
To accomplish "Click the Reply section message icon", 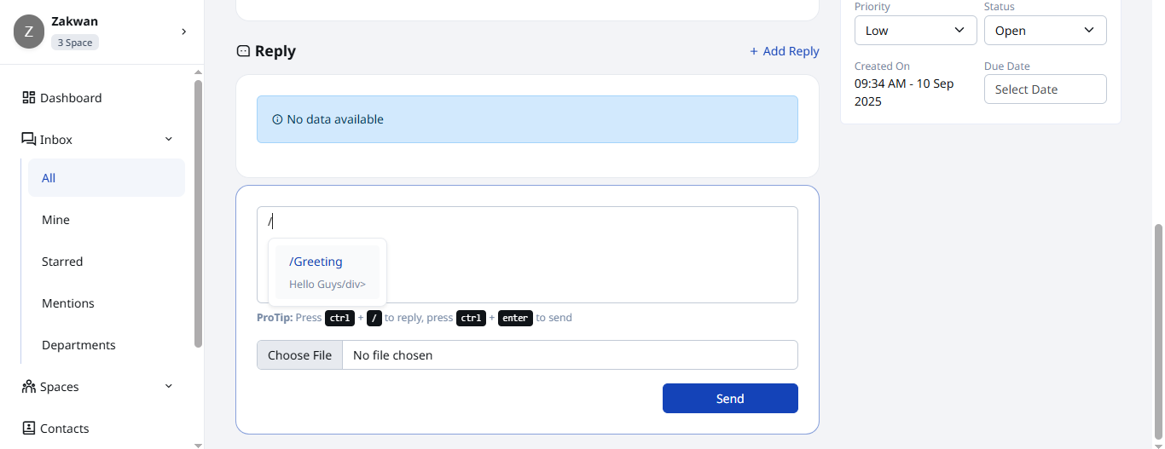I will coord(243,51).
